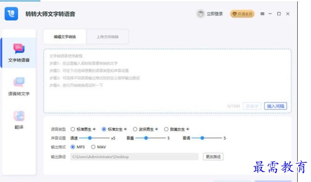Click the 声音设置 label
The width and height of the screenshot is (311, 182).
click(58, 138)
